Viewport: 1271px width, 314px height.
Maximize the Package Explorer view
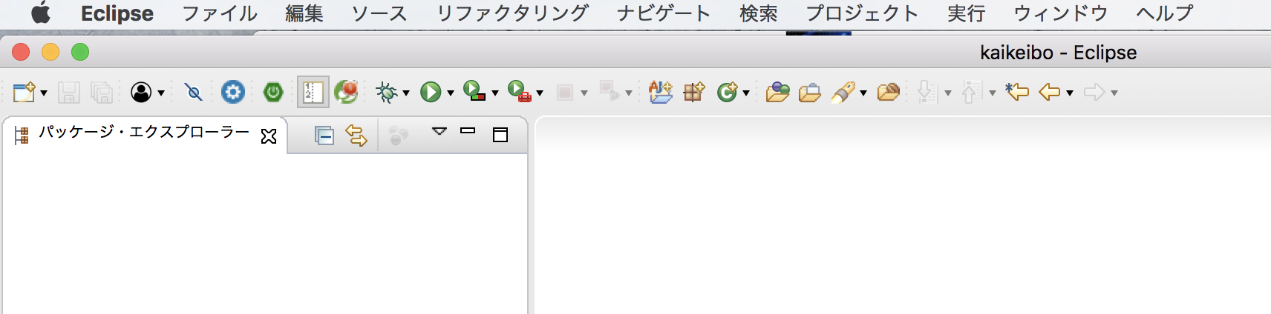[500, 135]
